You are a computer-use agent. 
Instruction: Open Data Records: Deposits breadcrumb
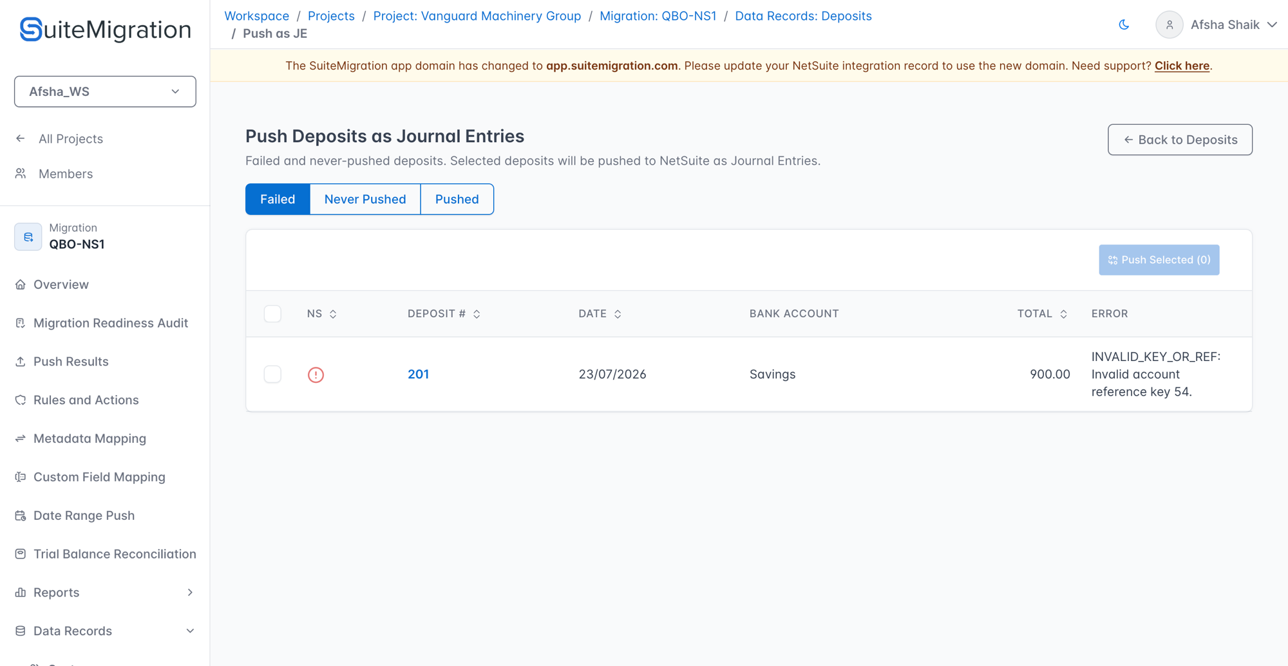pyautogui.click(x=803, y=16)
